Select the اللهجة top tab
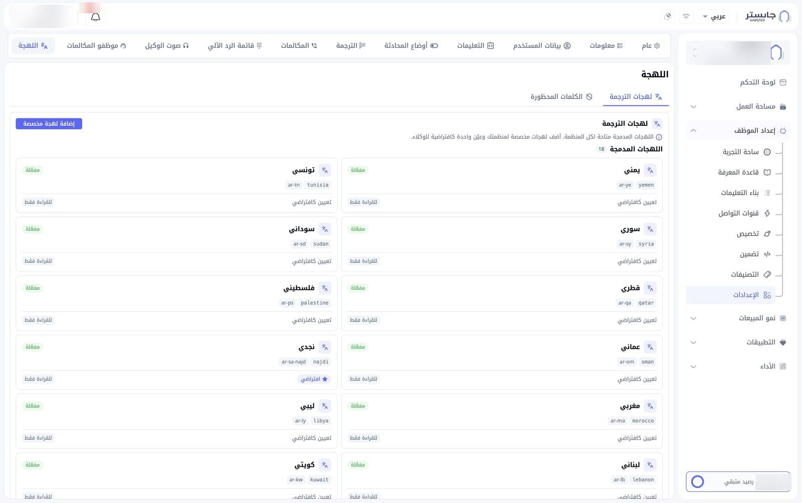This screenshot has height=503, width=802. [33, 46]
